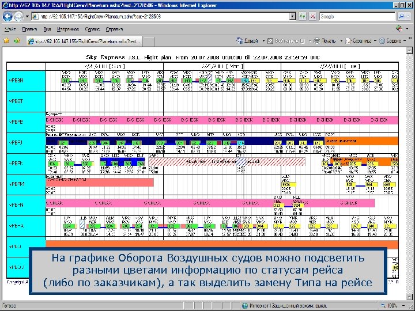This screenshot has height=311, width=415.
Task: Open the Сервис menu in the menu bar
Action: (92, 29)
